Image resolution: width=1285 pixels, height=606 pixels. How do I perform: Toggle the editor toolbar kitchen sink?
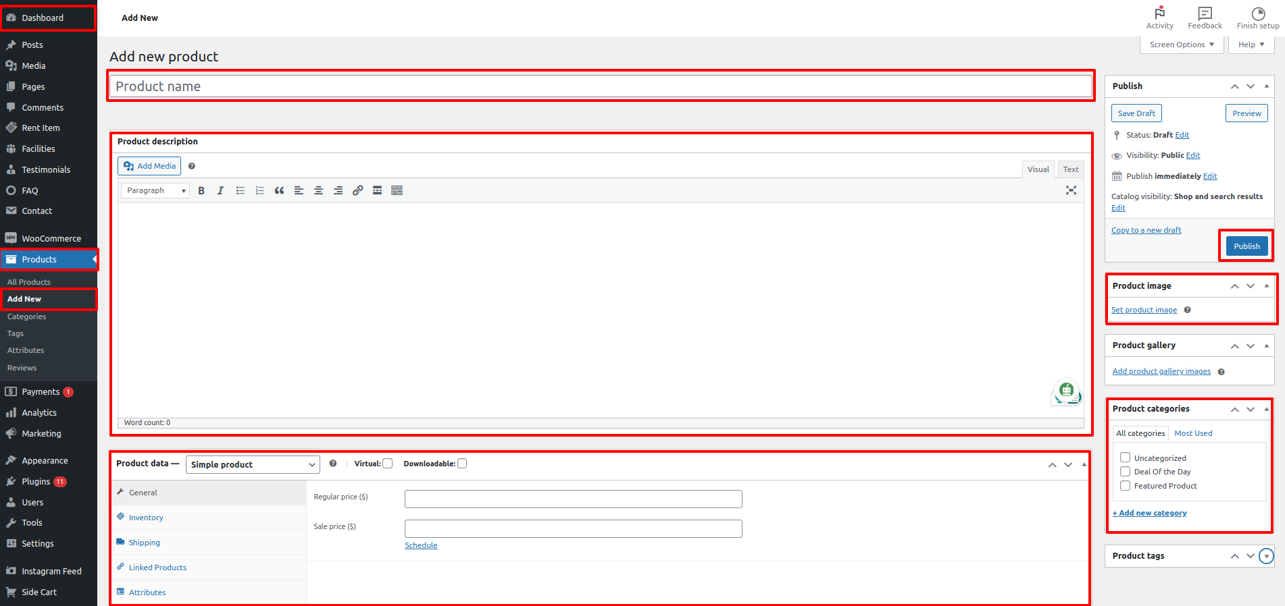(397, 191)
